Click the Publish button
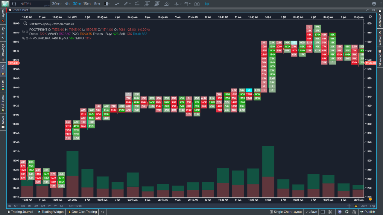 pyautogui.click(x=370, y=212)
